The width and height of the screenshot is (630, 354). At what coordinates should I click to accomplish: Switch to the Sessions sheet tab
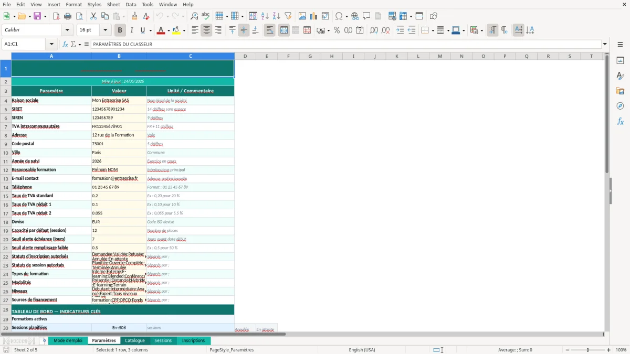163,340
